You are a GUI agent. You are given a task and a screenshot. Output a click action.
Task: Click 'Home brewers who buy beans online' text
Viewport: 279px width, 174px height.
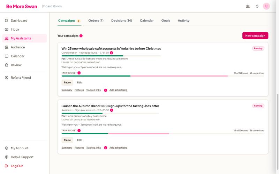click(86, 116)
